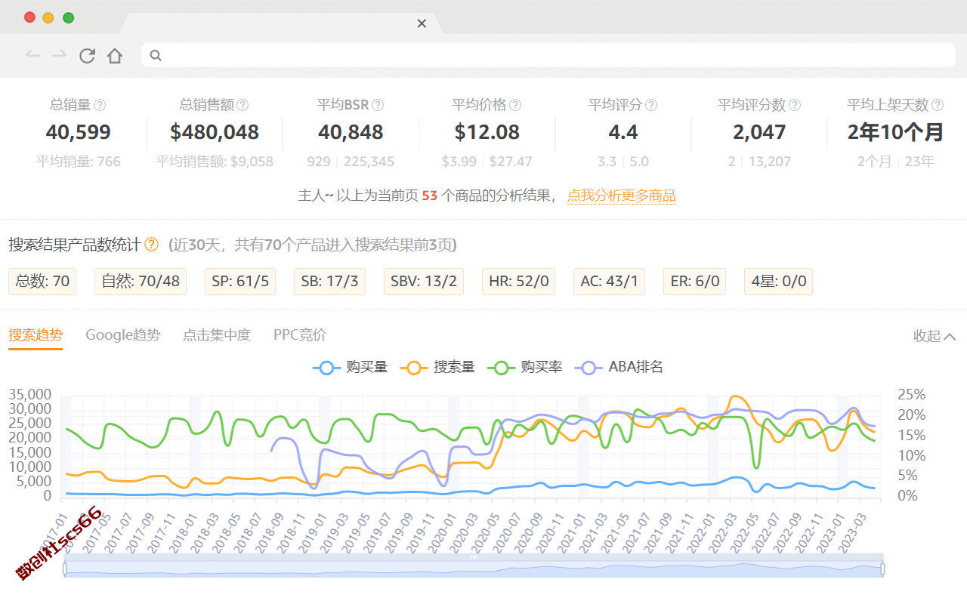Switch to the Google趋势 tab
The height and width of the screenshot is (604, 967).
tap(122, 335)
